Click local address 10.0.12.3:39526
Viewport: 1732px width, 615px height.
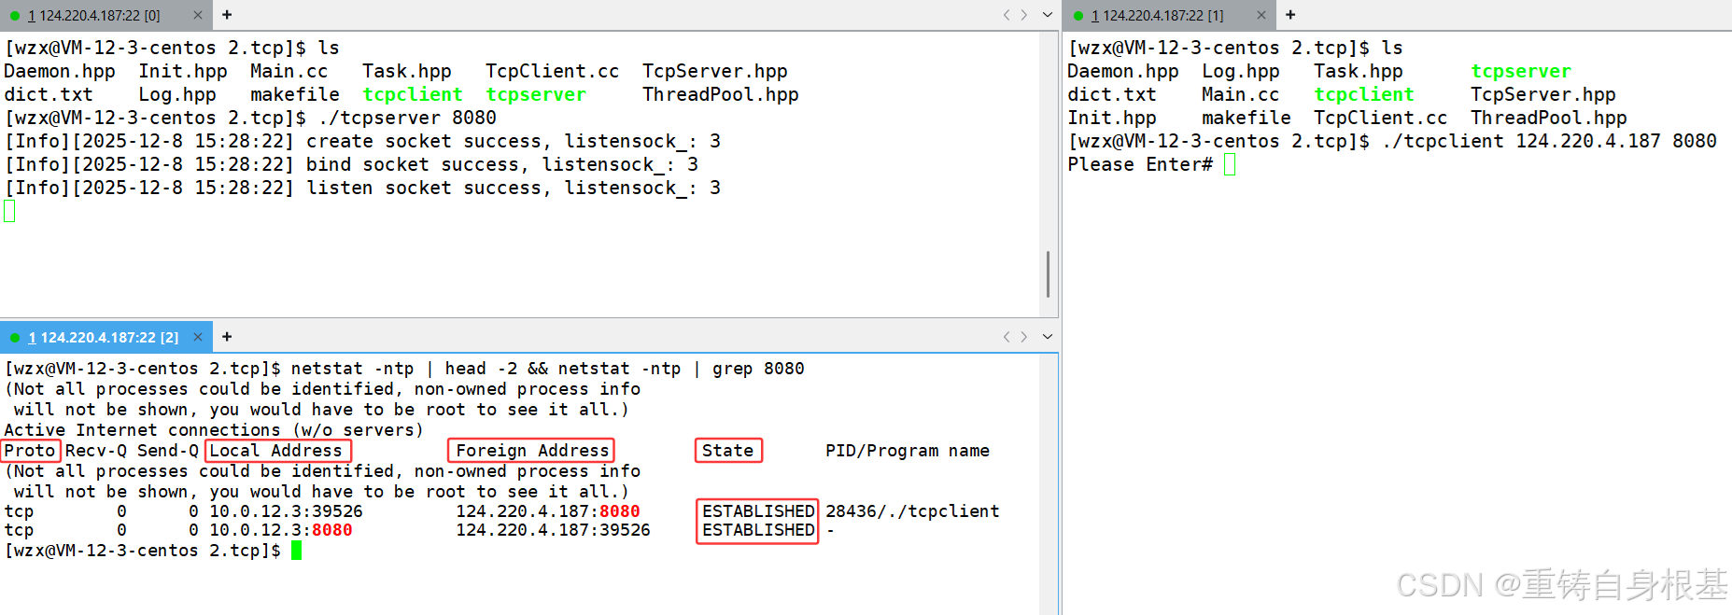pos(286,511)
